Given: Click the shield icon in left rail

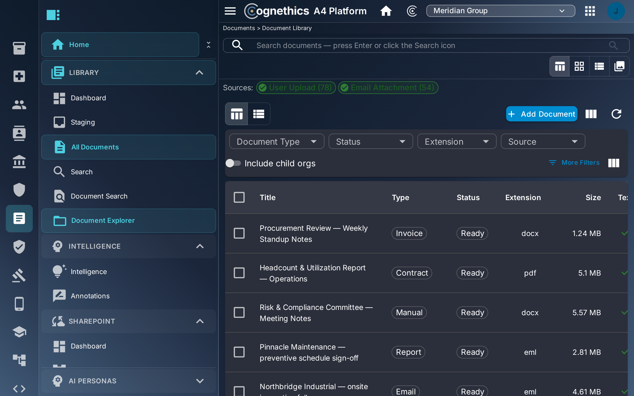Looking at the screenshot, I should [x=19, y=190].
